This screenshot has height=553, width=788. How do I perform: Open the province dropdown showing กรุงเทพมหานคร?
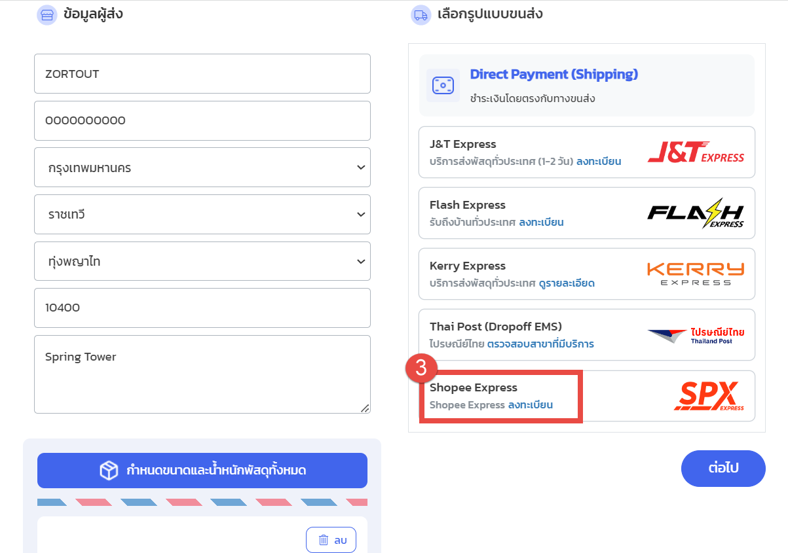(x=202, y=168)
